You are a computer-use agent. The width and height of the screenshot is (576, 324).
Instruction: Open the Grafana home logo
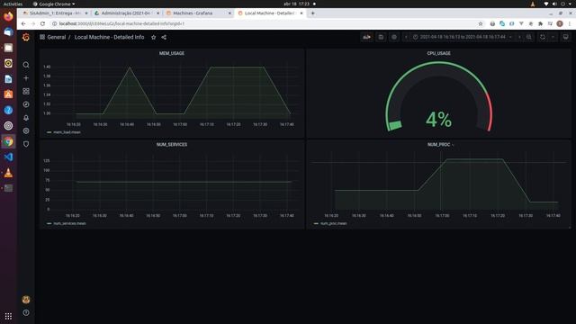26,37
